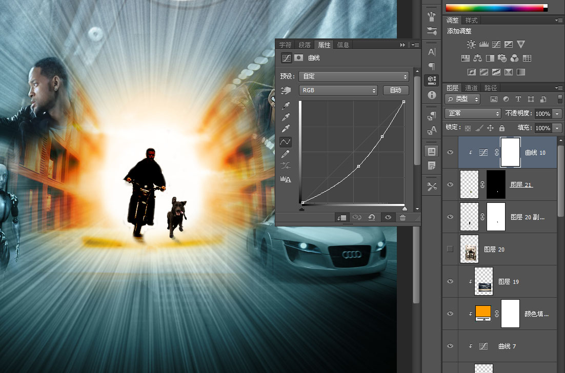The width and height of the screenshot is (565, 373).
Task: Open the 填充 fill slider arrow
Action: point(557,128)
